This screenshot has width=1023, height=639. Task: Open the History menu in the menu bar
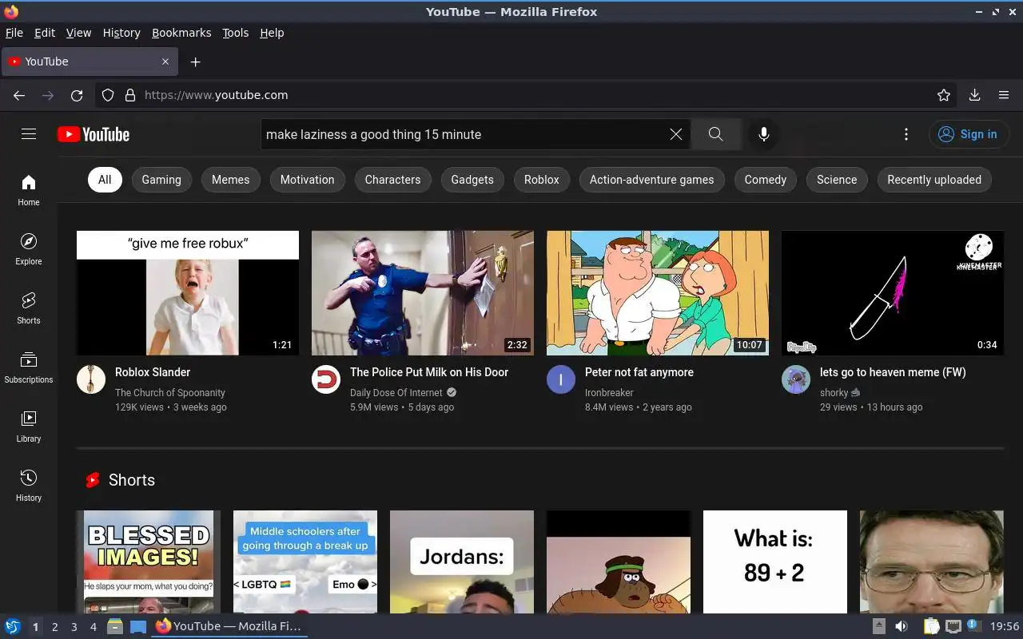tap(121, 33)
